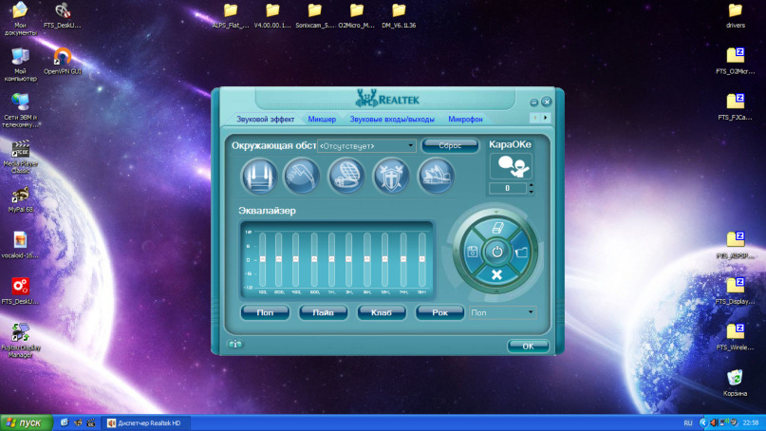The image size is (766, 431).
Task: Toggle the equalizer power button
Action: (x=495, y=252)
